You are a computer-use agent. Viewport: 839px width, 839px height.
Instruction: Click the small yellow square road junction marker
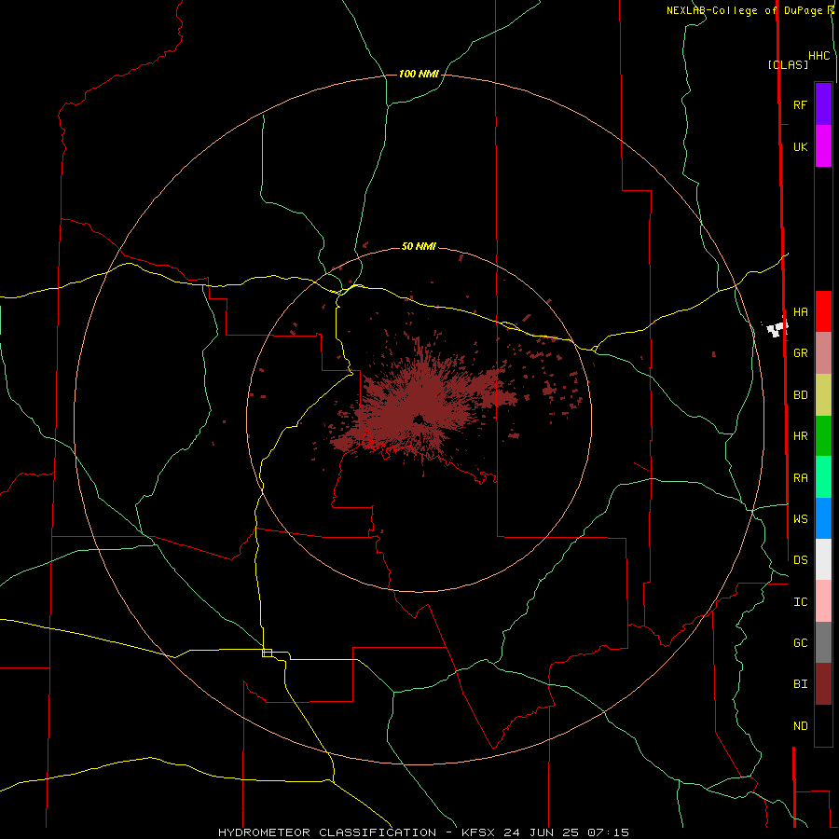click(x=267, y=653)
